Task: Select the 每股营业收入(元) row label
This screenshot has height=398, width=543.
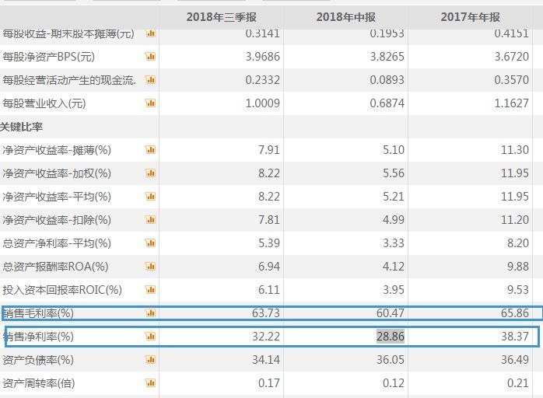Action: point(44,103)
